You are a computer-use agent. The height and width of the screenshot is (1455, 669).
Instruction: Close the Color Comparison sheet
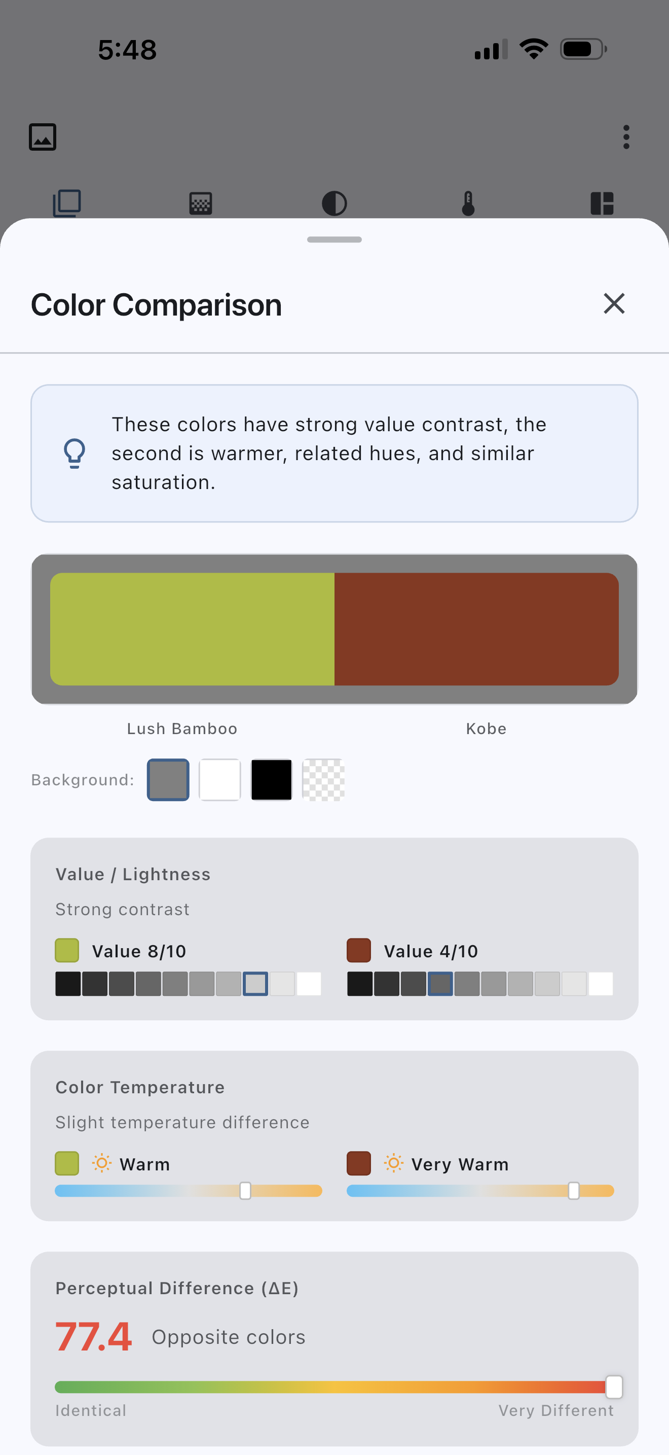point(614,304)
